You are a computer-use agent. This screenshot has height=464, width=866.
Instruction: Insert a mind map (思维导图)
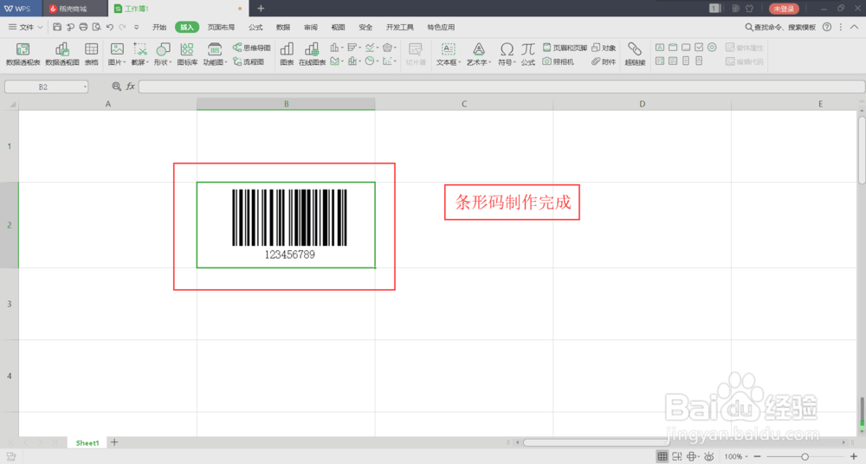(x=252, y=48)
